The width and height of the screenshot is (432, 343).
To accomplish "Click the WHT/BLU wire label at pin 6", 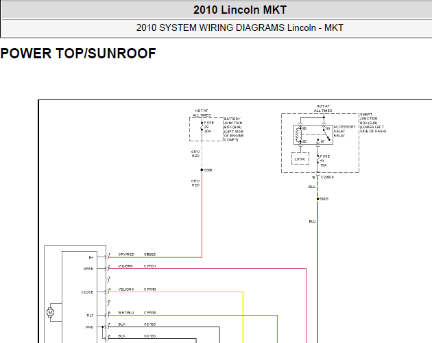I will [126, 313].
